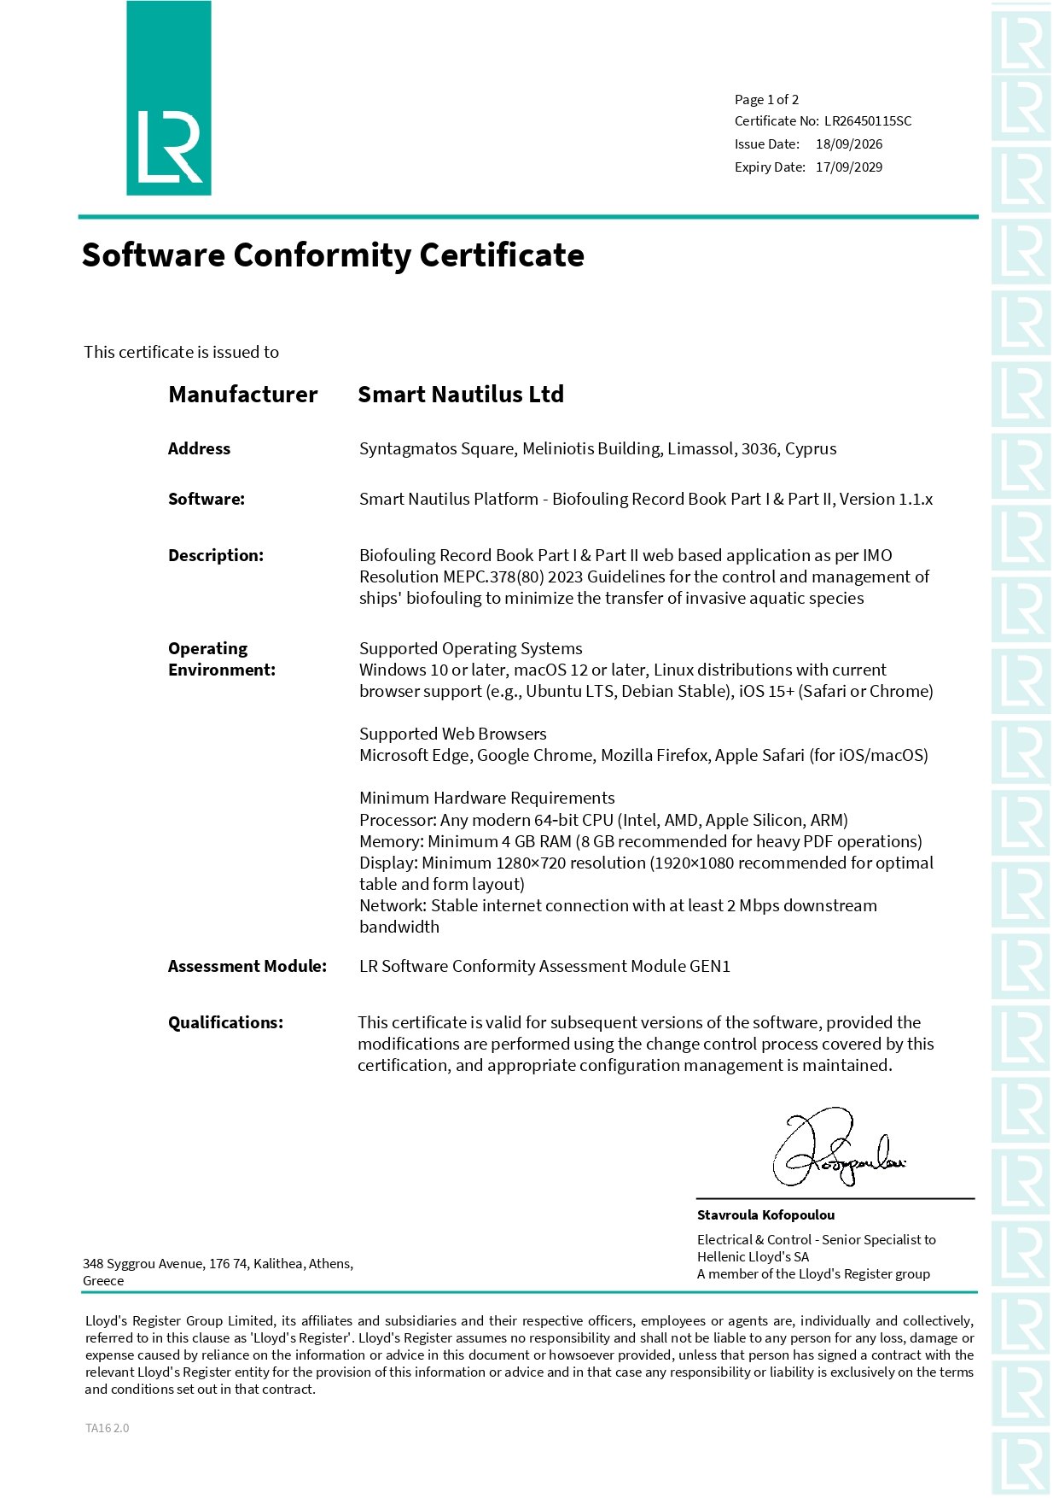Click 'LR Software Conformity Assessment Module GEN1'
Image resolution: width=1059 pixels, height=1498 pixels.
(x=545, y=966)
